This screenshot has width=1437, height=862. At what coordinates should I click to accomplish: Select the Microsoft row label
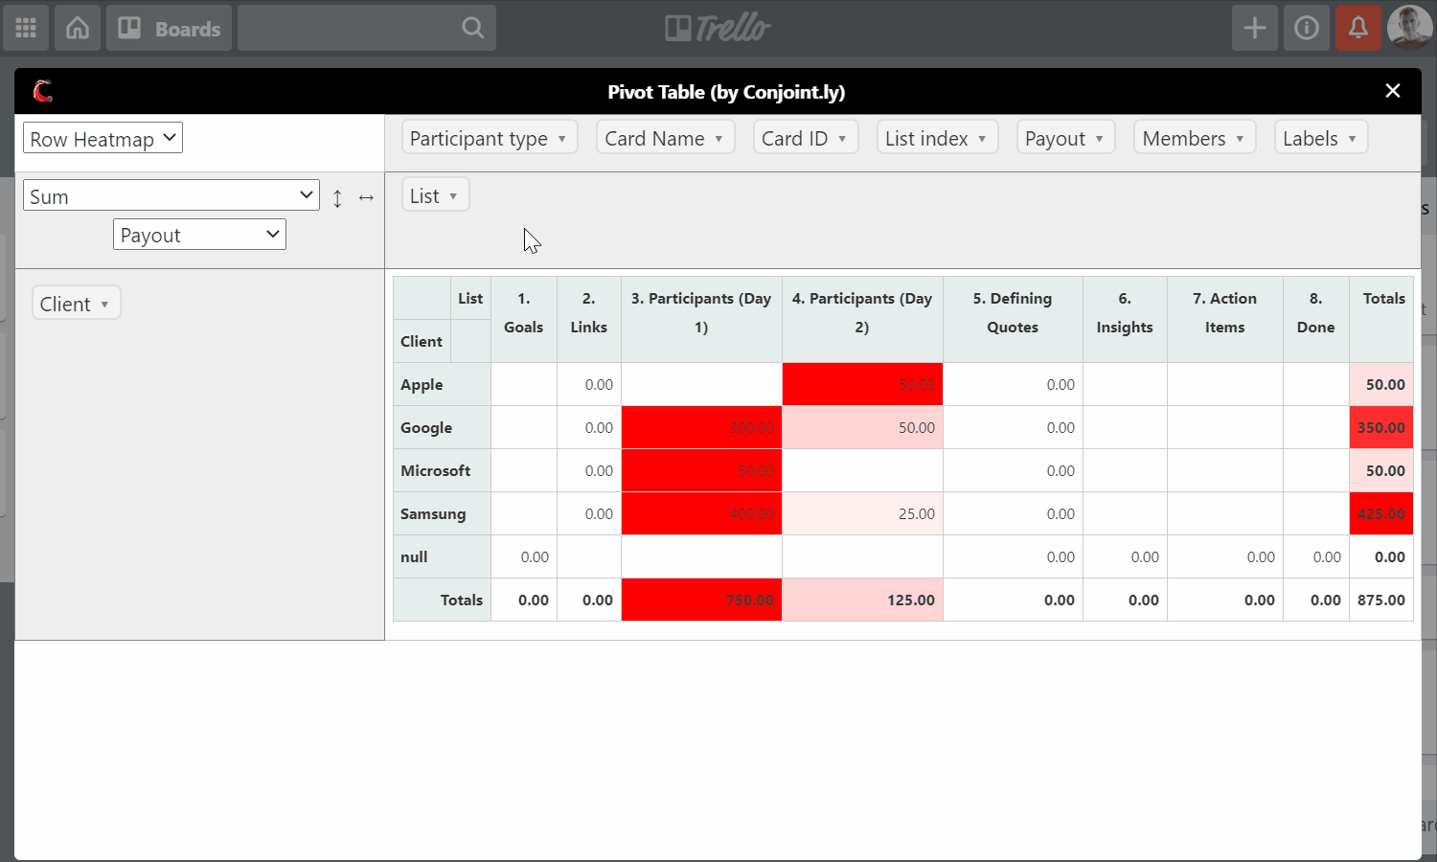[442, 470]
